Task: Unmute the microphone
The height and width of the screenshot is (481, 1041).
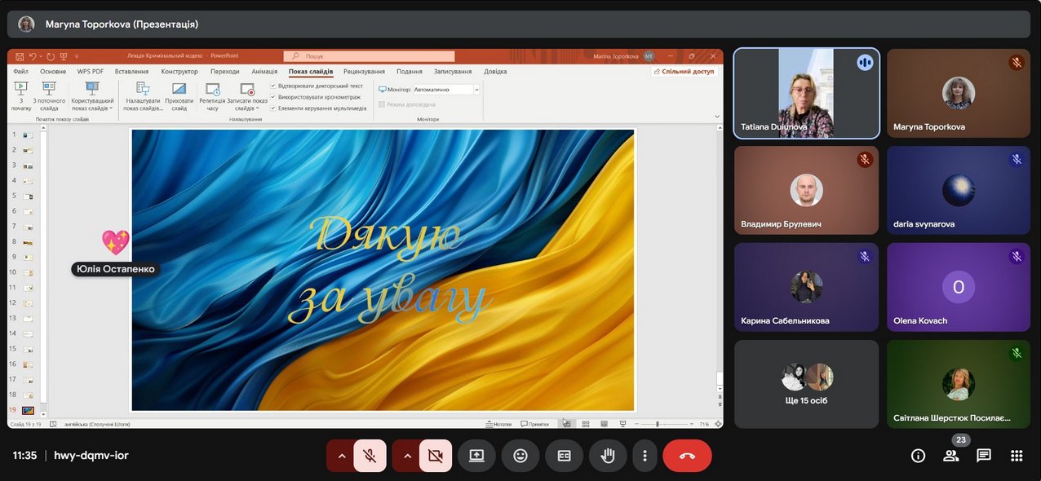Action: click(x=370, y=456)
